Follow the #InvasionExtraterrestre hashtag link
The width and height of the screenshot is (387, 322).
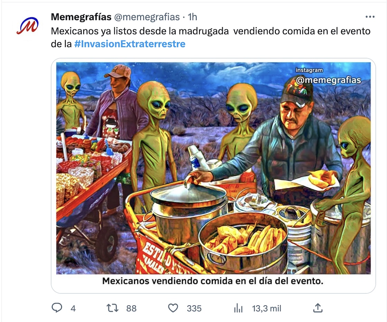click(130, 44)
